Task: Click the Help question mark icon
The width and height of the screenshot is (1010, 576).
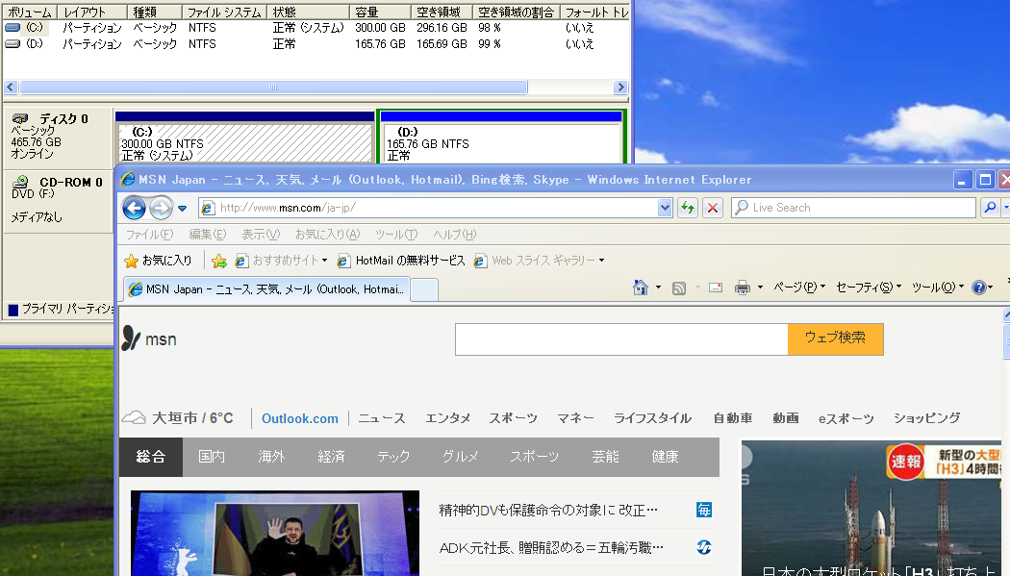Action: coord(978,288)
